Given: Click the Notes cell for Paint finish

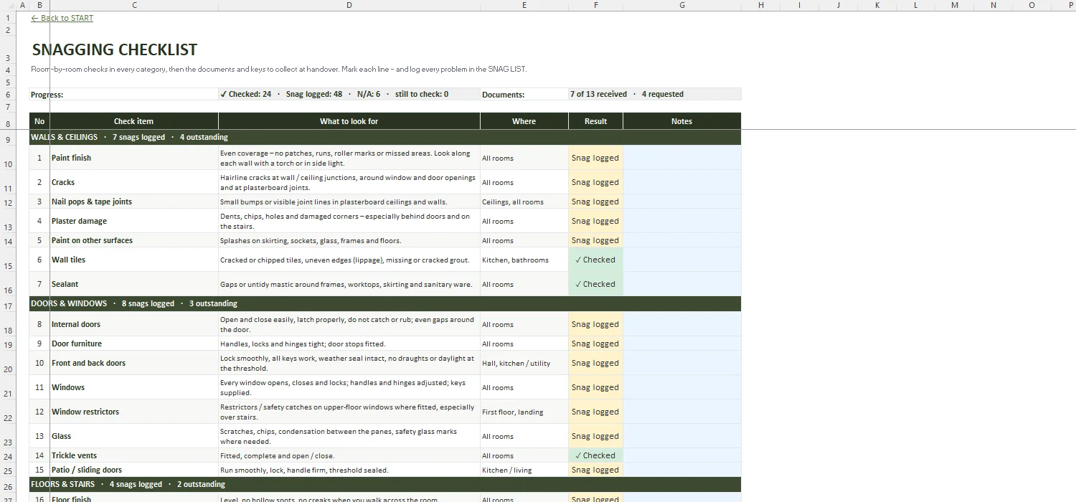Looking at the screenshot, I should coord(681,158).
